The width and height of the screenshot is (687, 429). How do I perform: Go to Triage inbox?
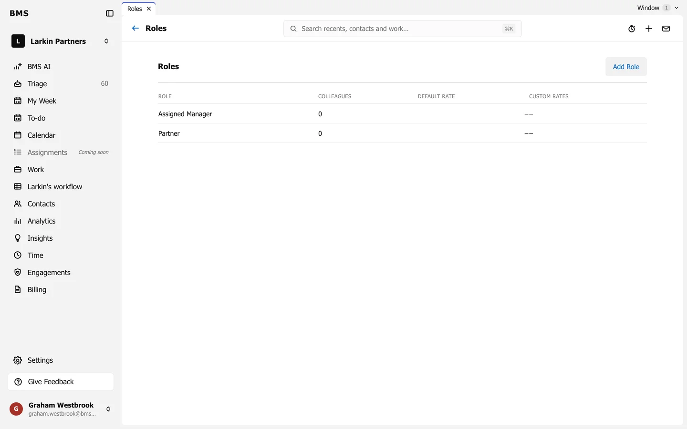(61, 84)
